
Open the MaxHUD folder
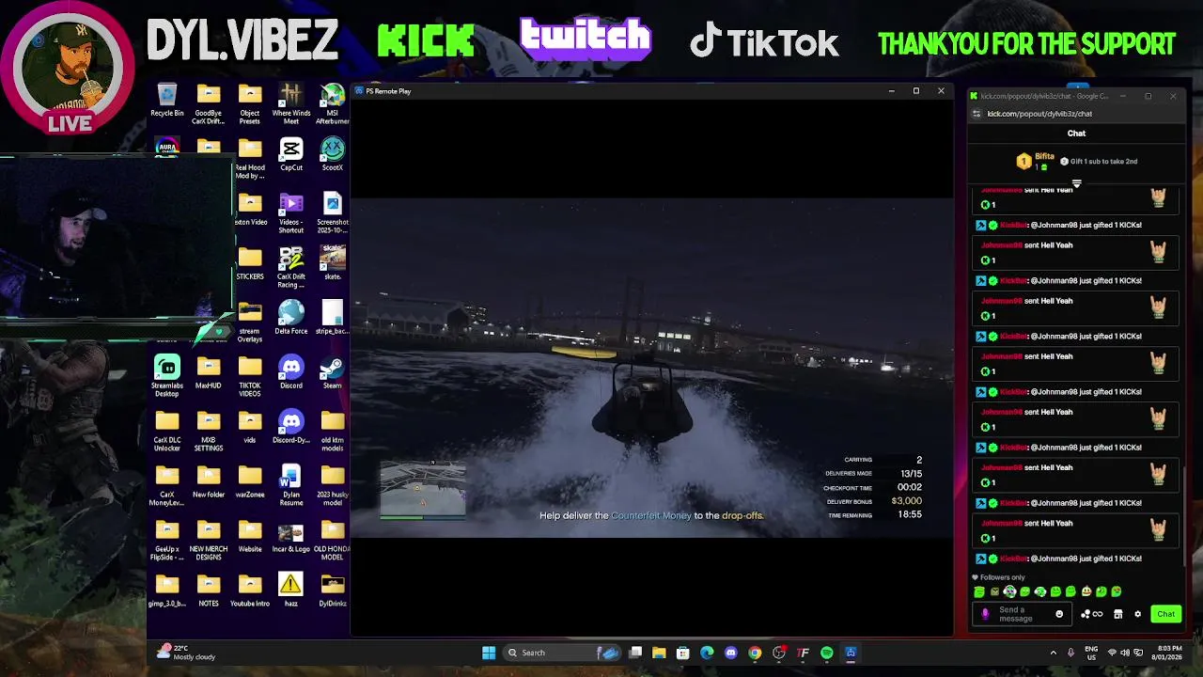209,372
